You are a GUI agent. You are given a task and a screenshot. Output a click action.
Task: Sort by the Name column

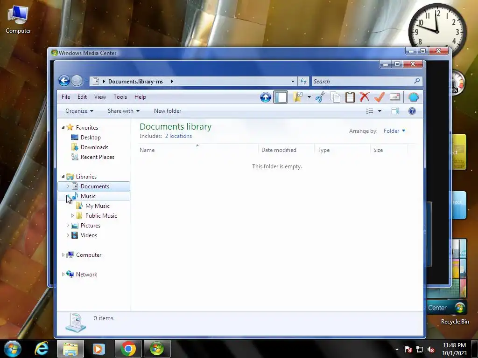tap(198, 150)
